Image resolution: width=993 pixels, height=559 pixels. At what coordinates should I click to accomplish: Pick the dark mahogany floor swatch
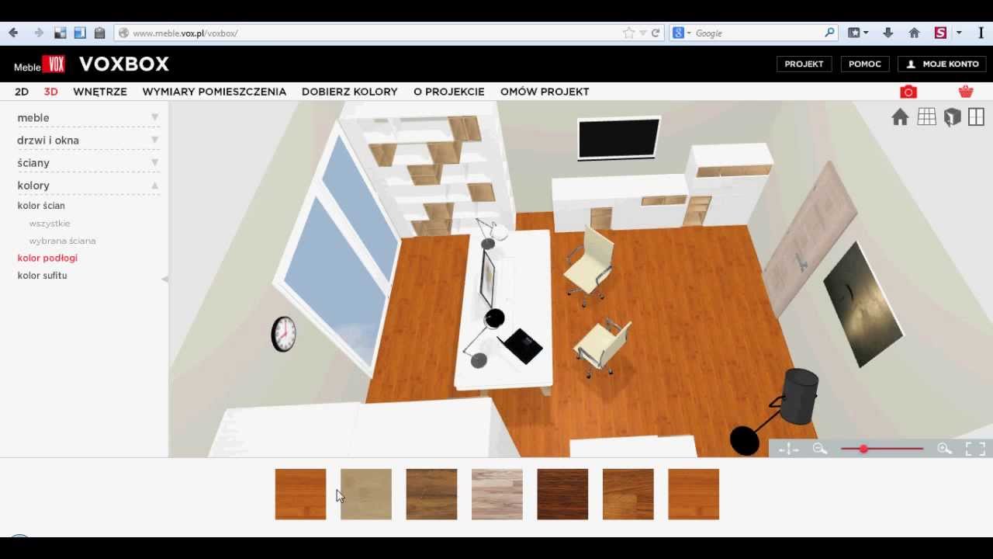[562, 494]
